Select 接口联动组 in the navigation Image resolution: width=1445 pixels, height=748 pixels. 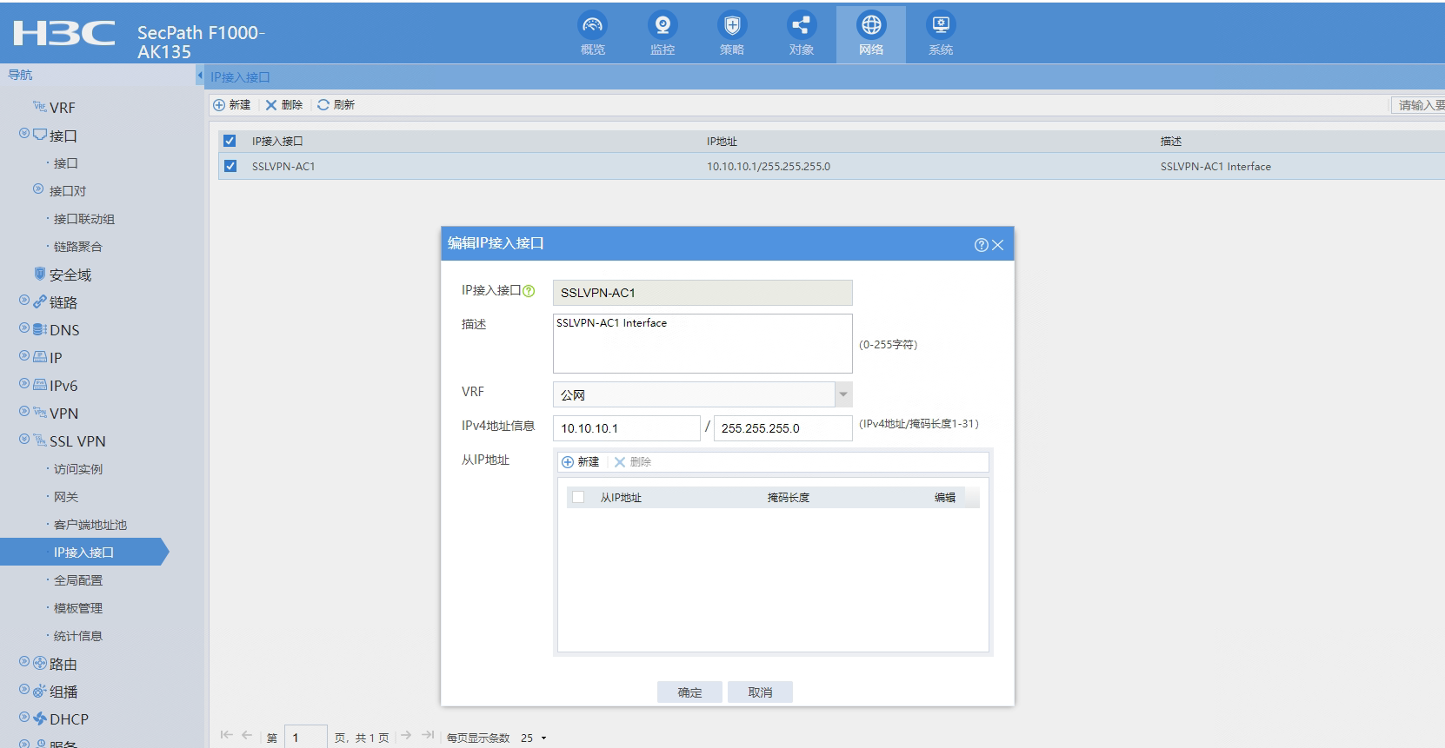(x=84, y=219)
